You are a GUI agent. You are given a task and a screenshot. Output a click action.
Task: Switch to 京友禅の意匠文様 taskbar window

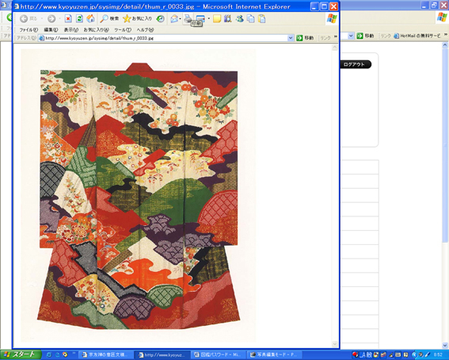tap(105, 354)
